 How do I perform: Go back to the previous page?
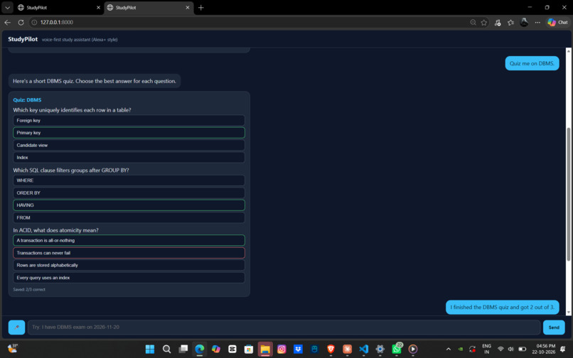pos(7,22)
